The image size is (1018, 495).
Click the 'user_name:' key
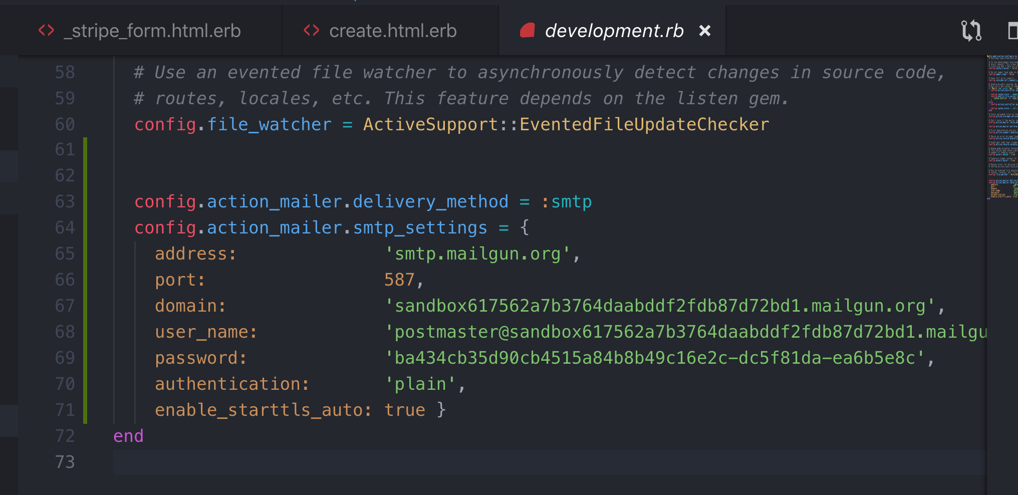point(206,332)
